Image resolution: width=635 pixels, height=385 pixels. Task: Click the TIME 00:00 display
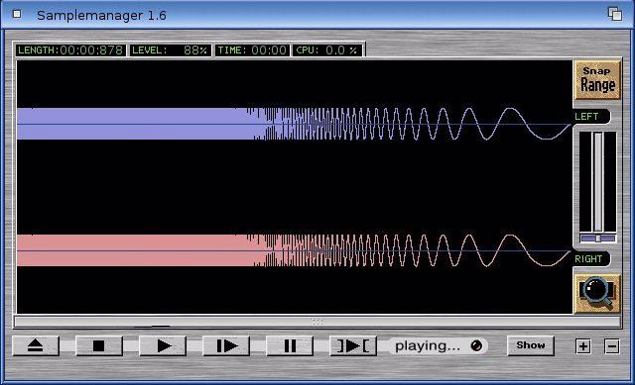point(252,50)
